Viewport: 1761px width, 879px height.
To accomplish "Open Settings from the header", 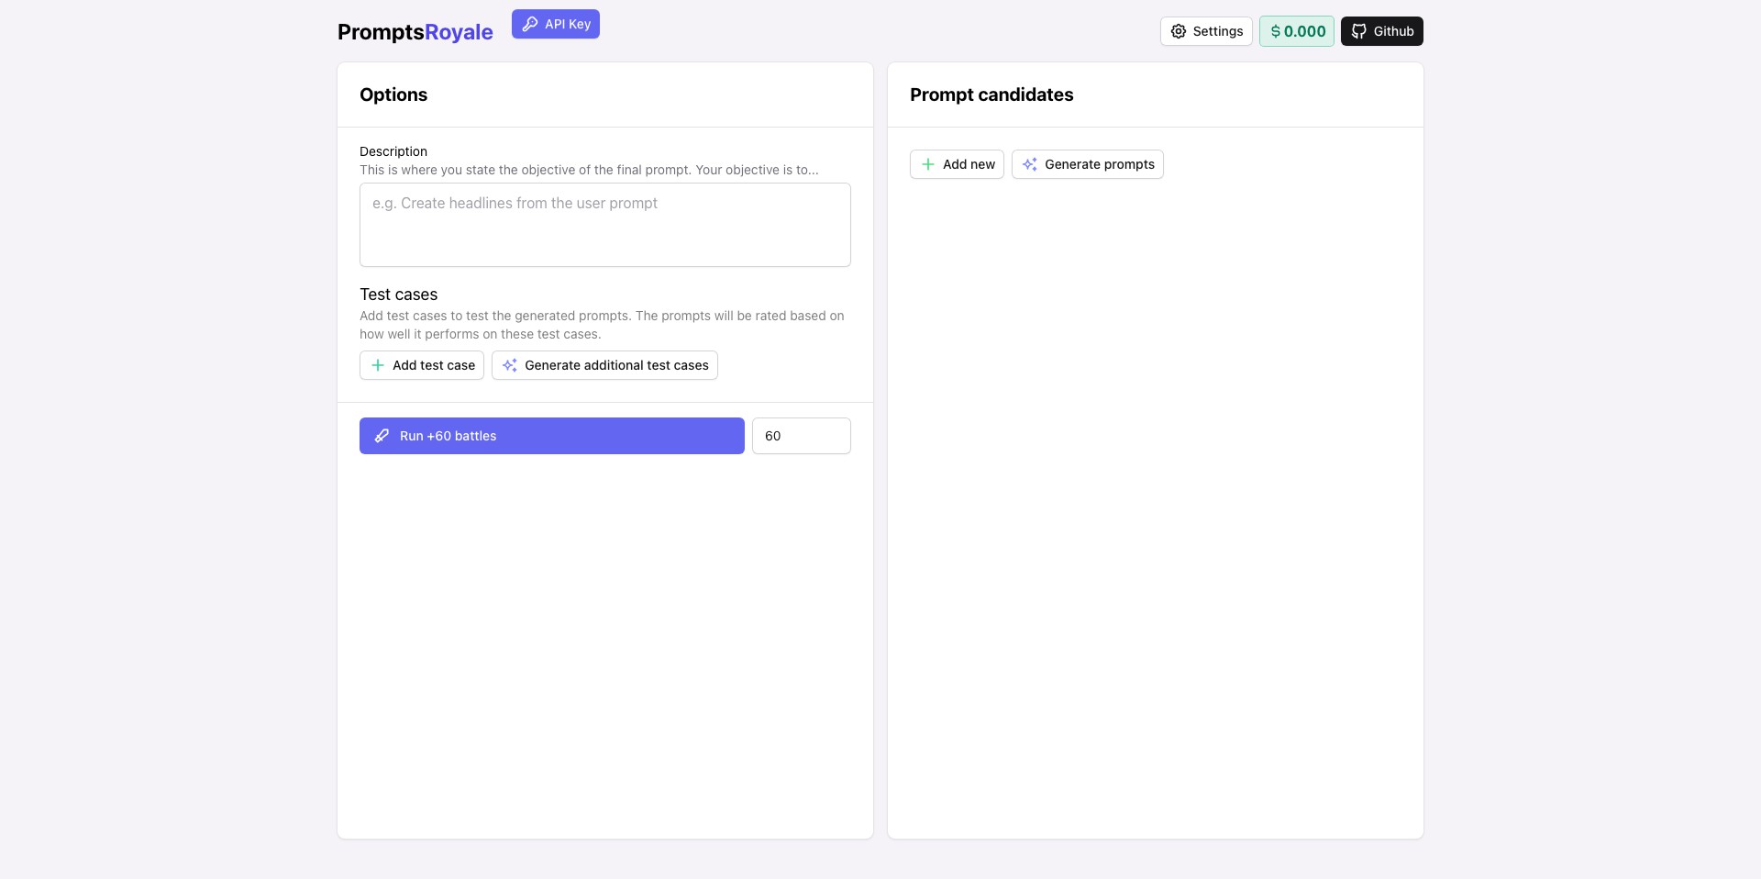I will pos(1206,31).
